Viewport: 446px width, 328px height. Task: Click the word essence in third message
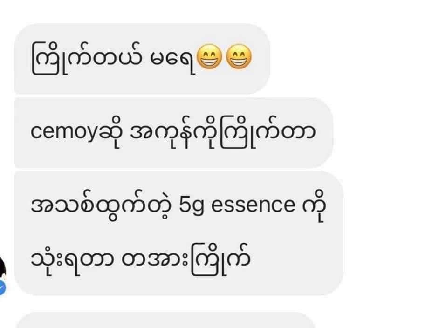click(253, 205)
